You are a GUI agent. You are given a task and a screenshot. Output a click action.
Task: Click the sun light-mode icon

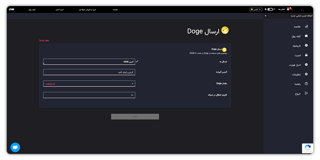(274, 9)
